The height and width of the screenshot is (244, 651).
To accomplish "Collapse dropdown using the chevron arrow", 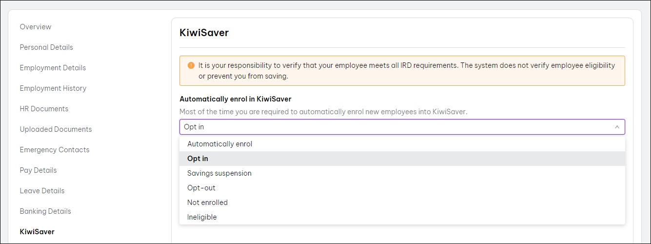I will pyautogui.click(x=616, y=127).
